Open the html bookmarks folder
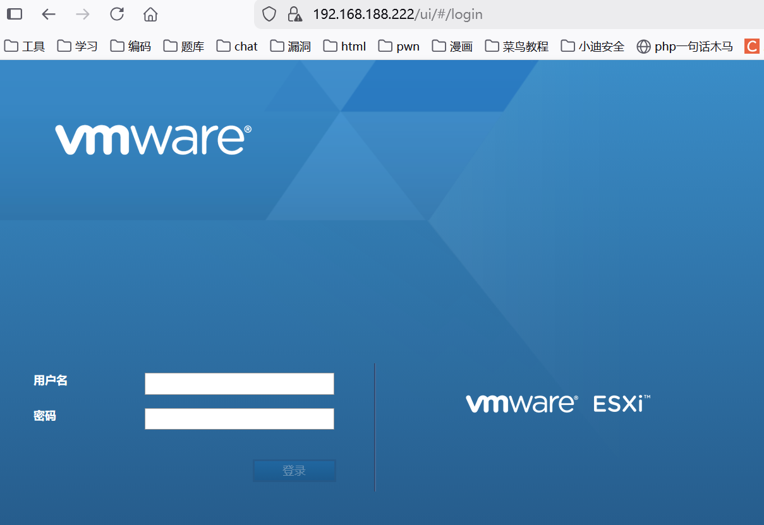The image size is (764, 525). coord(344,46)
